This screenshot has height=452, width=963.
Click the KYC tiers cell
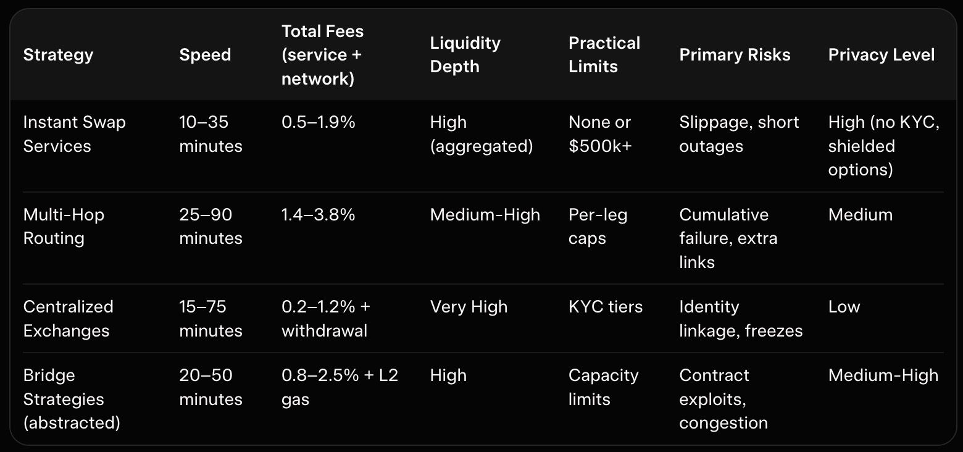tap(605, 307)
